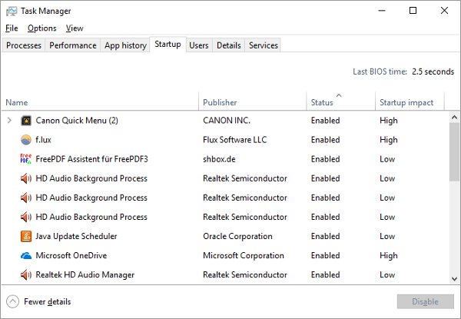Click the Canon Quick Menu star icon
This screenshot has height=319, width=461.
click(26, 121)
